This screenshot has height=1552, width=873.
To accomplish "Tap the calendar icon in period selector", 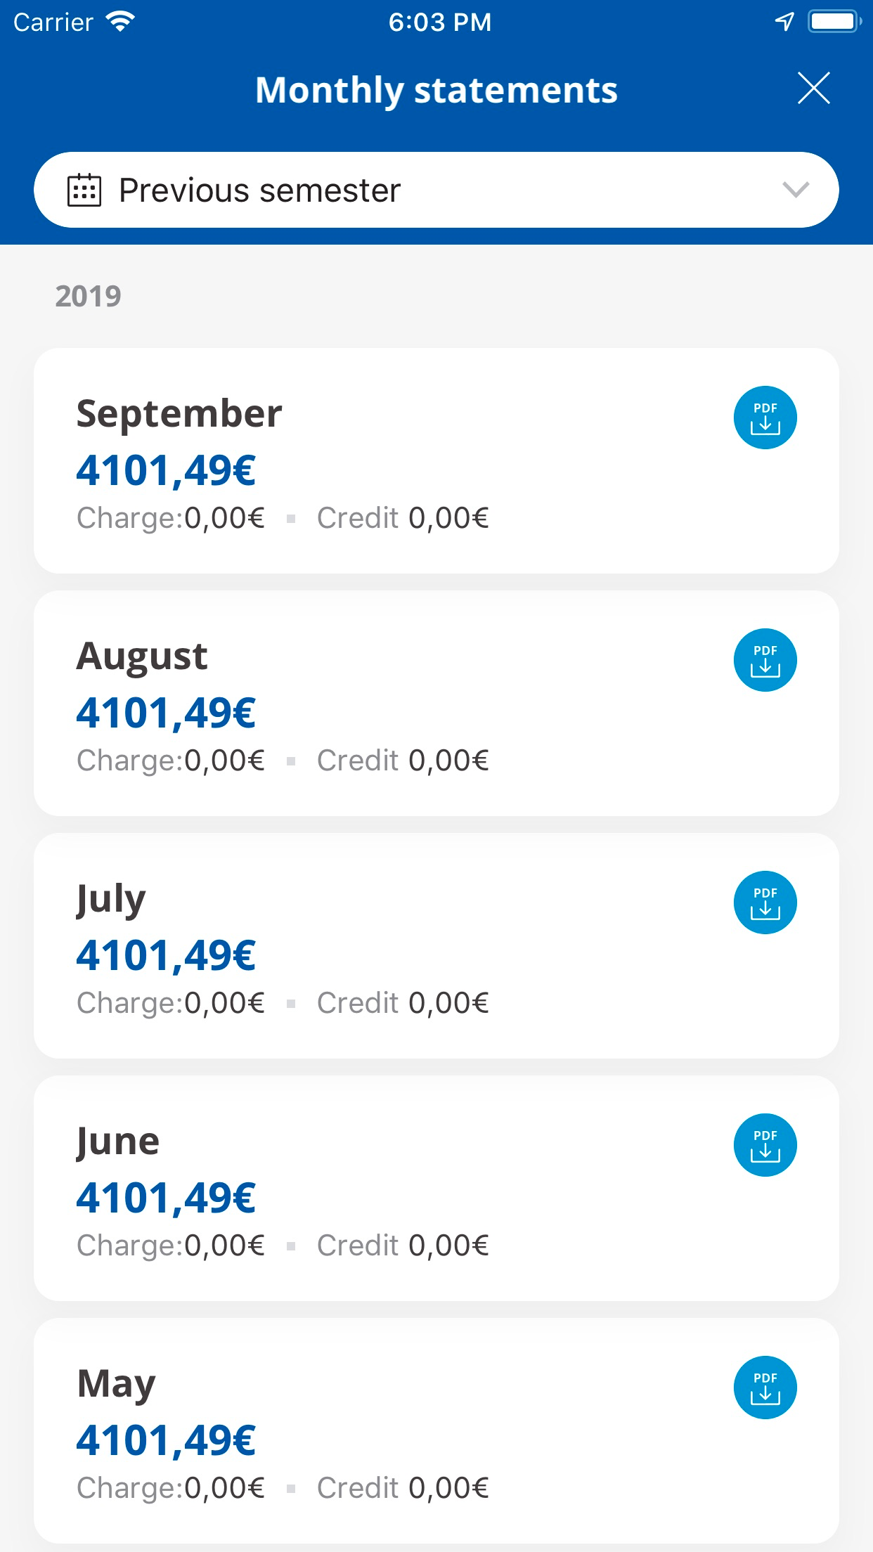I will pyautogui.click(x=84, y=190).
